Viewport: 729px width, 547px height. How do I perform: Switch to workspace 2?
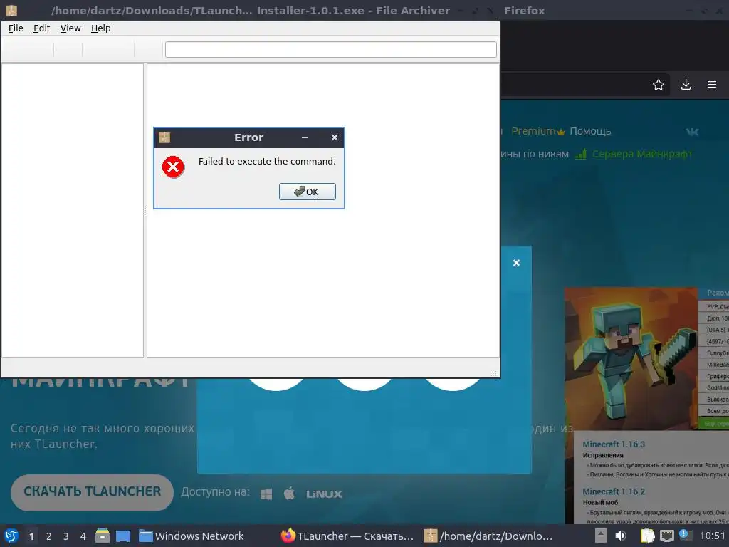coord(49,536)
